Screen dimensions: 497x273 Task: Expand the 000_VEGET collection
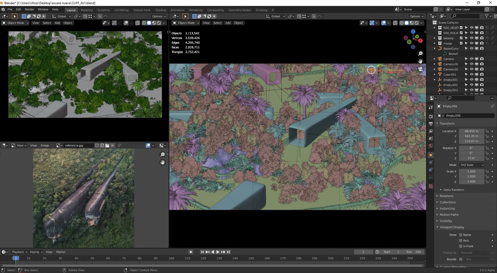coord(435,28)
